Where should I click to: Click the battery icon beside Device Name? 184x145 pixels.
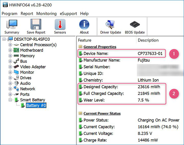click(x=80, y=53)
